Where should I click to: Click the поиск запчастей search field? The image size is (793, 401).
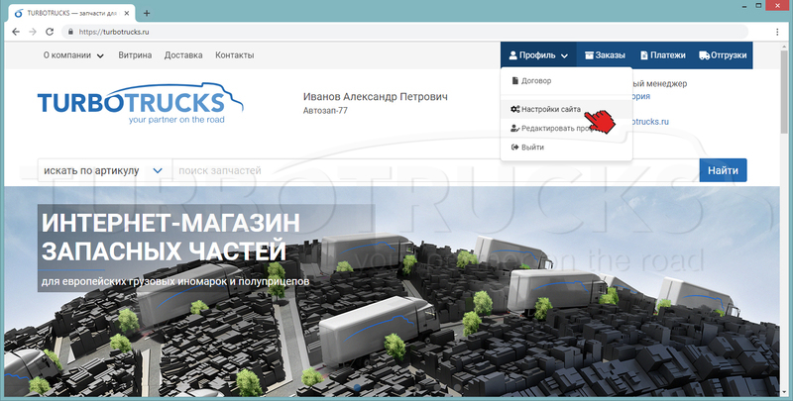pyautogui.click(x=436, y=170)
